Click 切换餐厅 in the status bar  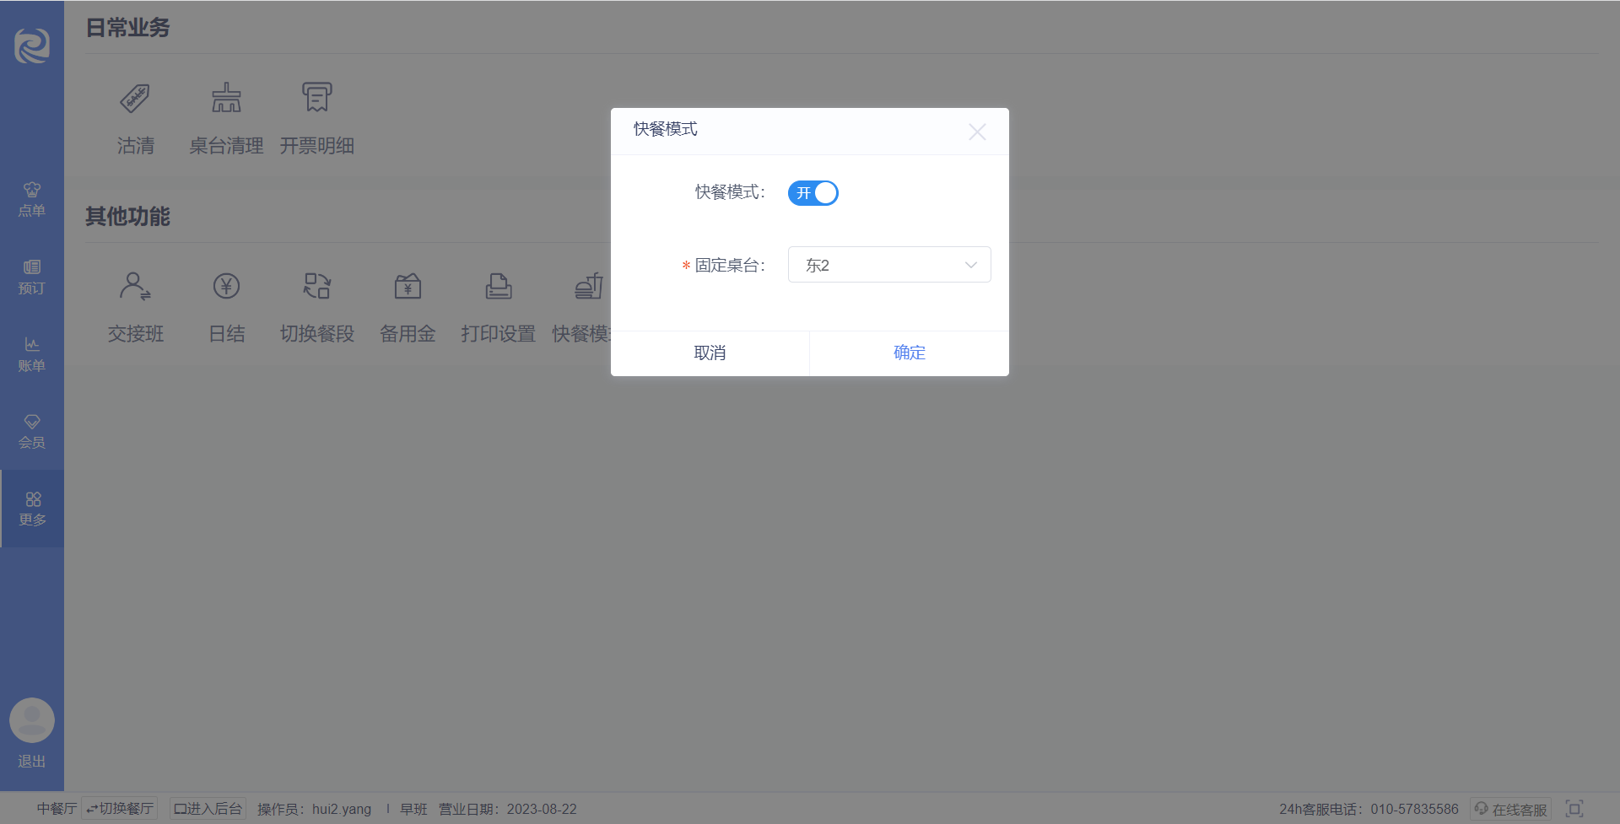pos(120,809)
